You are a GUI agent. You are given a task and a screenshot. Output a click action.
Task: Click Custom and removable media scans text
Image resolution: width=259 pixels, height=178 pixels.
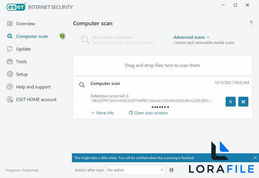204,43
